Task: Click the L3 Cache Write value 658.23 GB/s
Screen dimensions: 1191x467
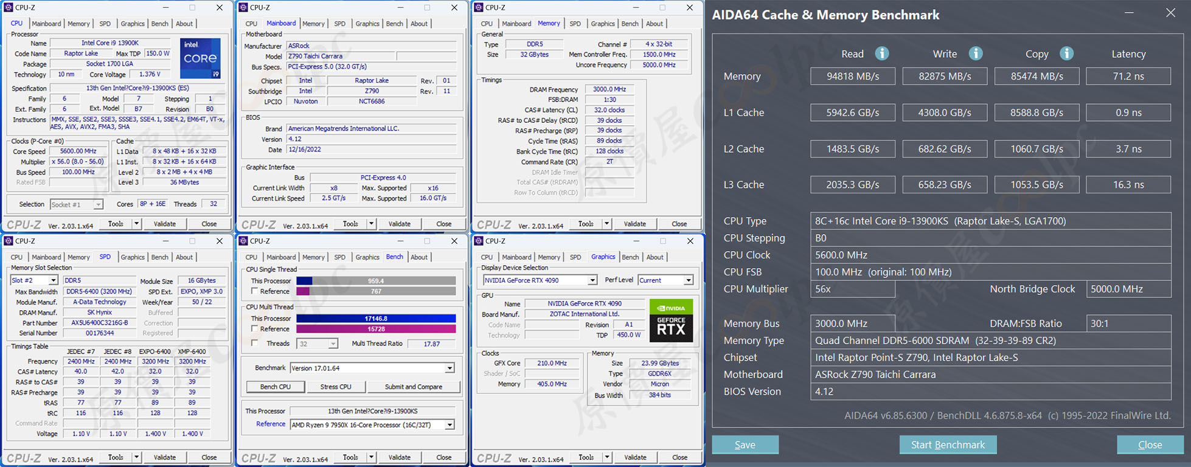Action: [x=945, y=185]
